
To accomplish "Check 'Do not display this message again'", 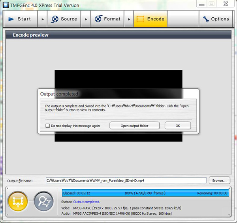I will [48, 126].
